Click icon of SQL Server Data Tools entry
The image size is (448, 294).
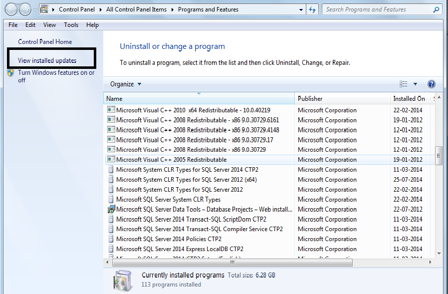111,209
